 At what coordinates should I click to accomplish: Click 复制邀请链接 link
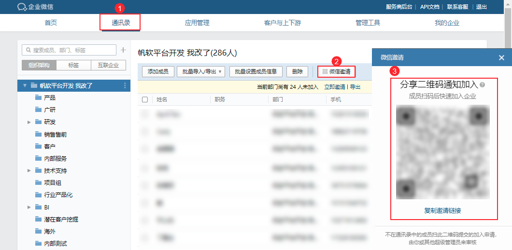442,210
